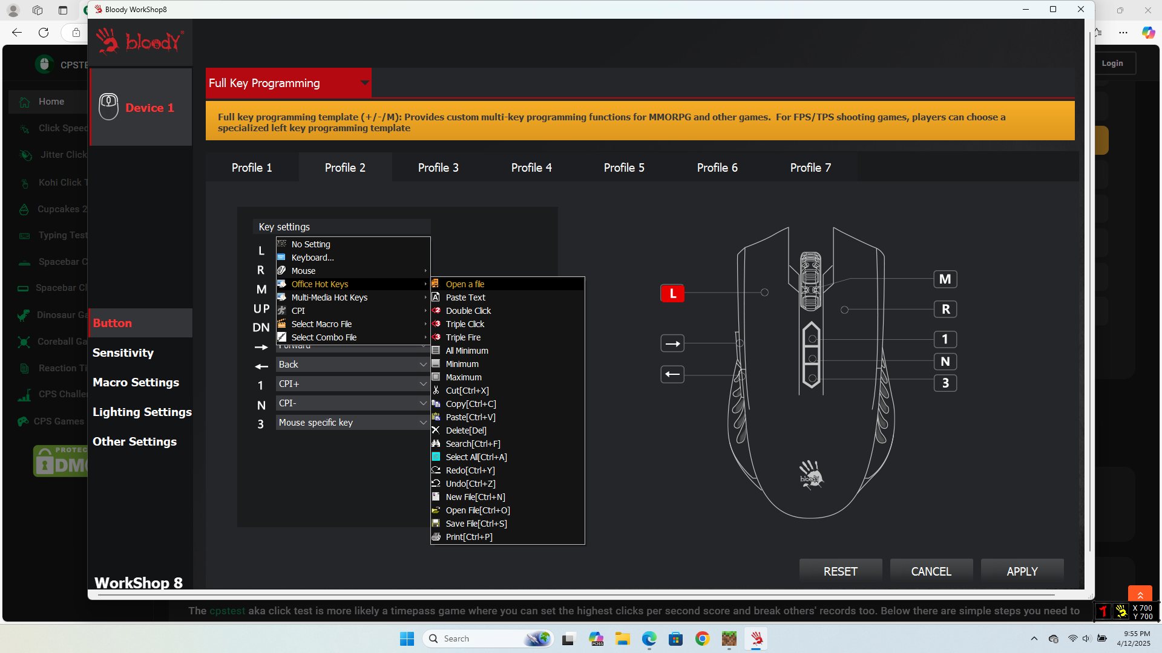The image size is (1162, 653).
Task: Choose Select Combo File entry
Action: (x=353, y=337)
